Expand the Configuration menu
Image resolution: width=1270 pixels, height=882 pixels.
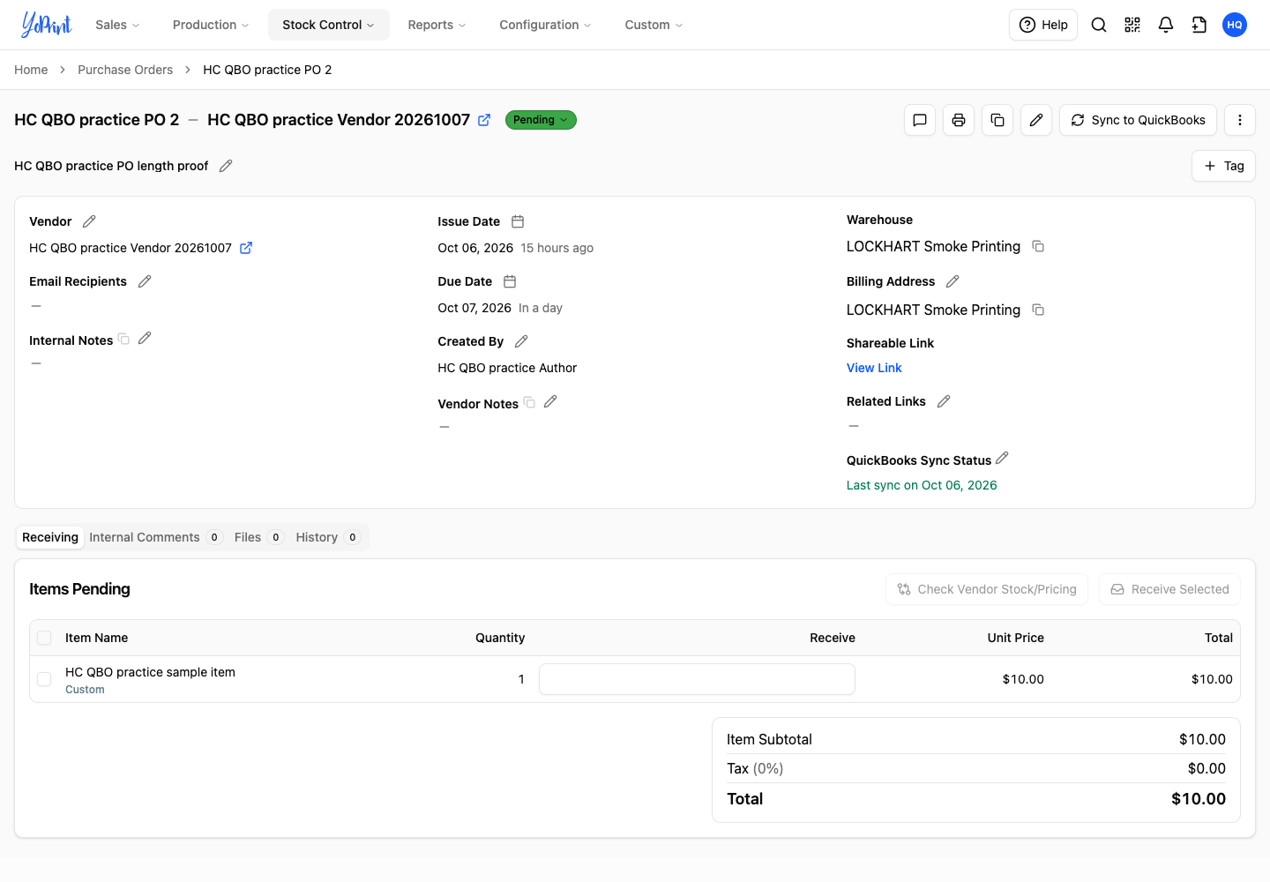coord(545,25)
